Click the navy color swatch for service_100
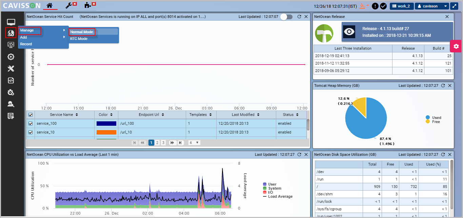 click(106, 124)
